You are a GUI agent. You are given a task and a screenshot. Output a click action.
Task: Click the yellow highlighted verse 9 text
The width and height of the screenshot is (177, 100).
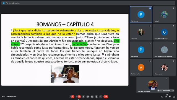(x=65, y=32)
